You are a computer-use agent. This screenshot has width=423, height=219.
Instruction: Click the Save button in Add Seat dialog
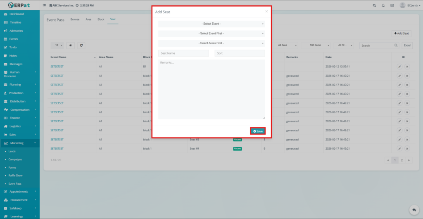[258, 131]
